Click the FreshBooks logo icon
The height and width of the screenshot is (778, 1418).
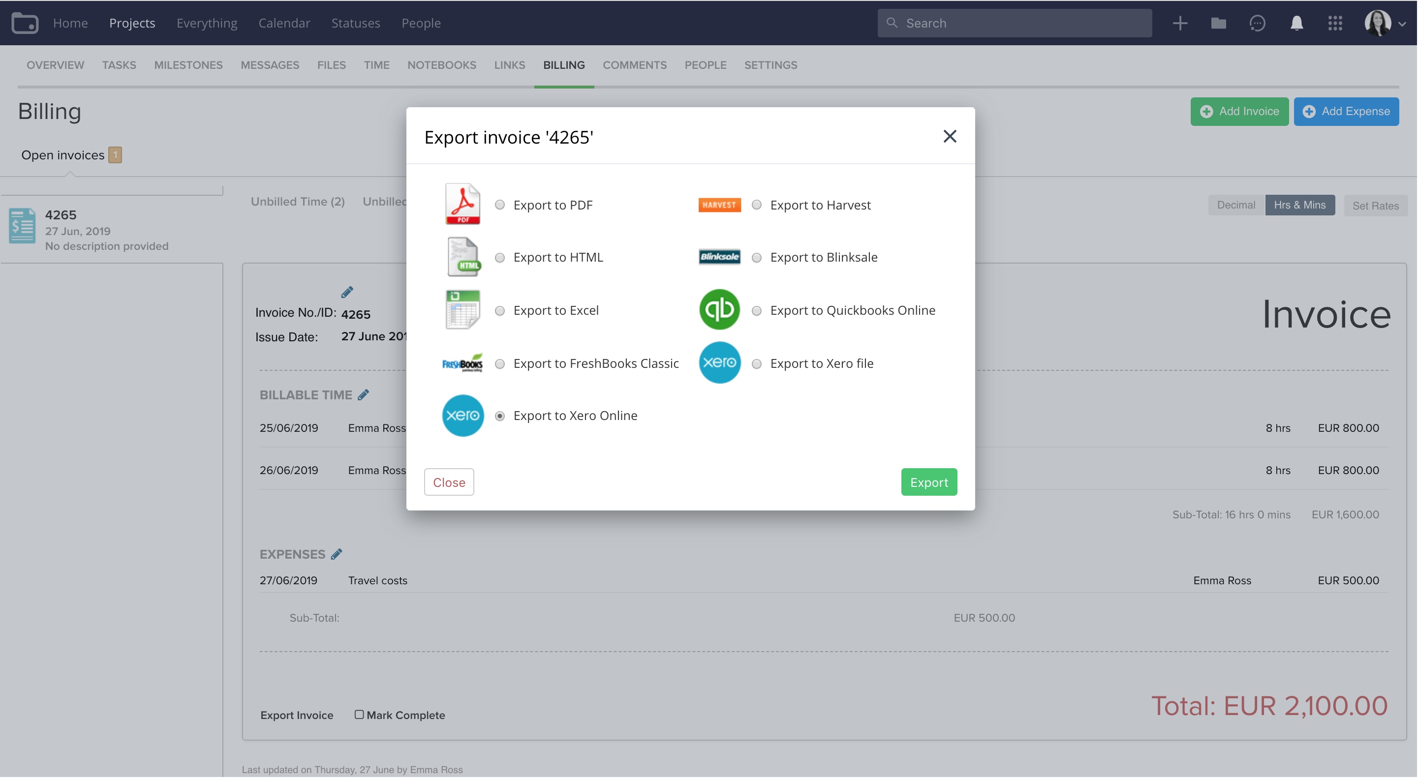(x=462, y=363)
